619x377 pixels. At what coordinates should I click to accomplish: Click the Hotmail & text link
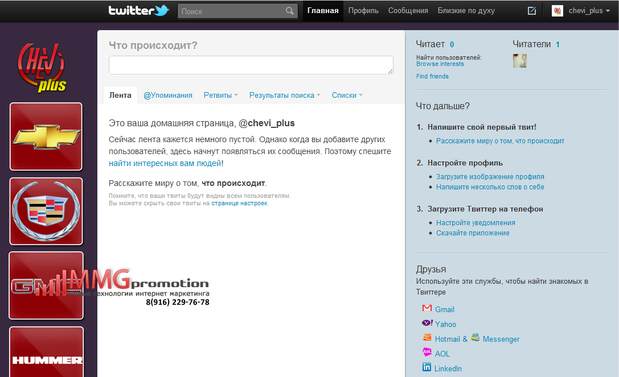[451, 339]
